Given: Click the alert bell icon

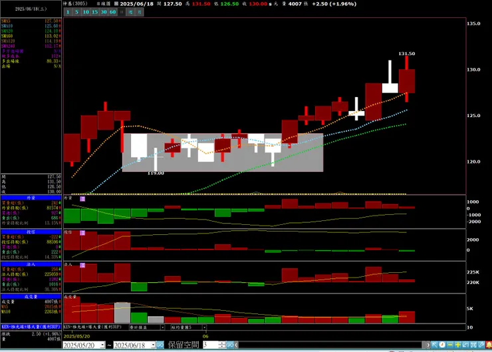Looking at the screenshot, I should [489, 345].
